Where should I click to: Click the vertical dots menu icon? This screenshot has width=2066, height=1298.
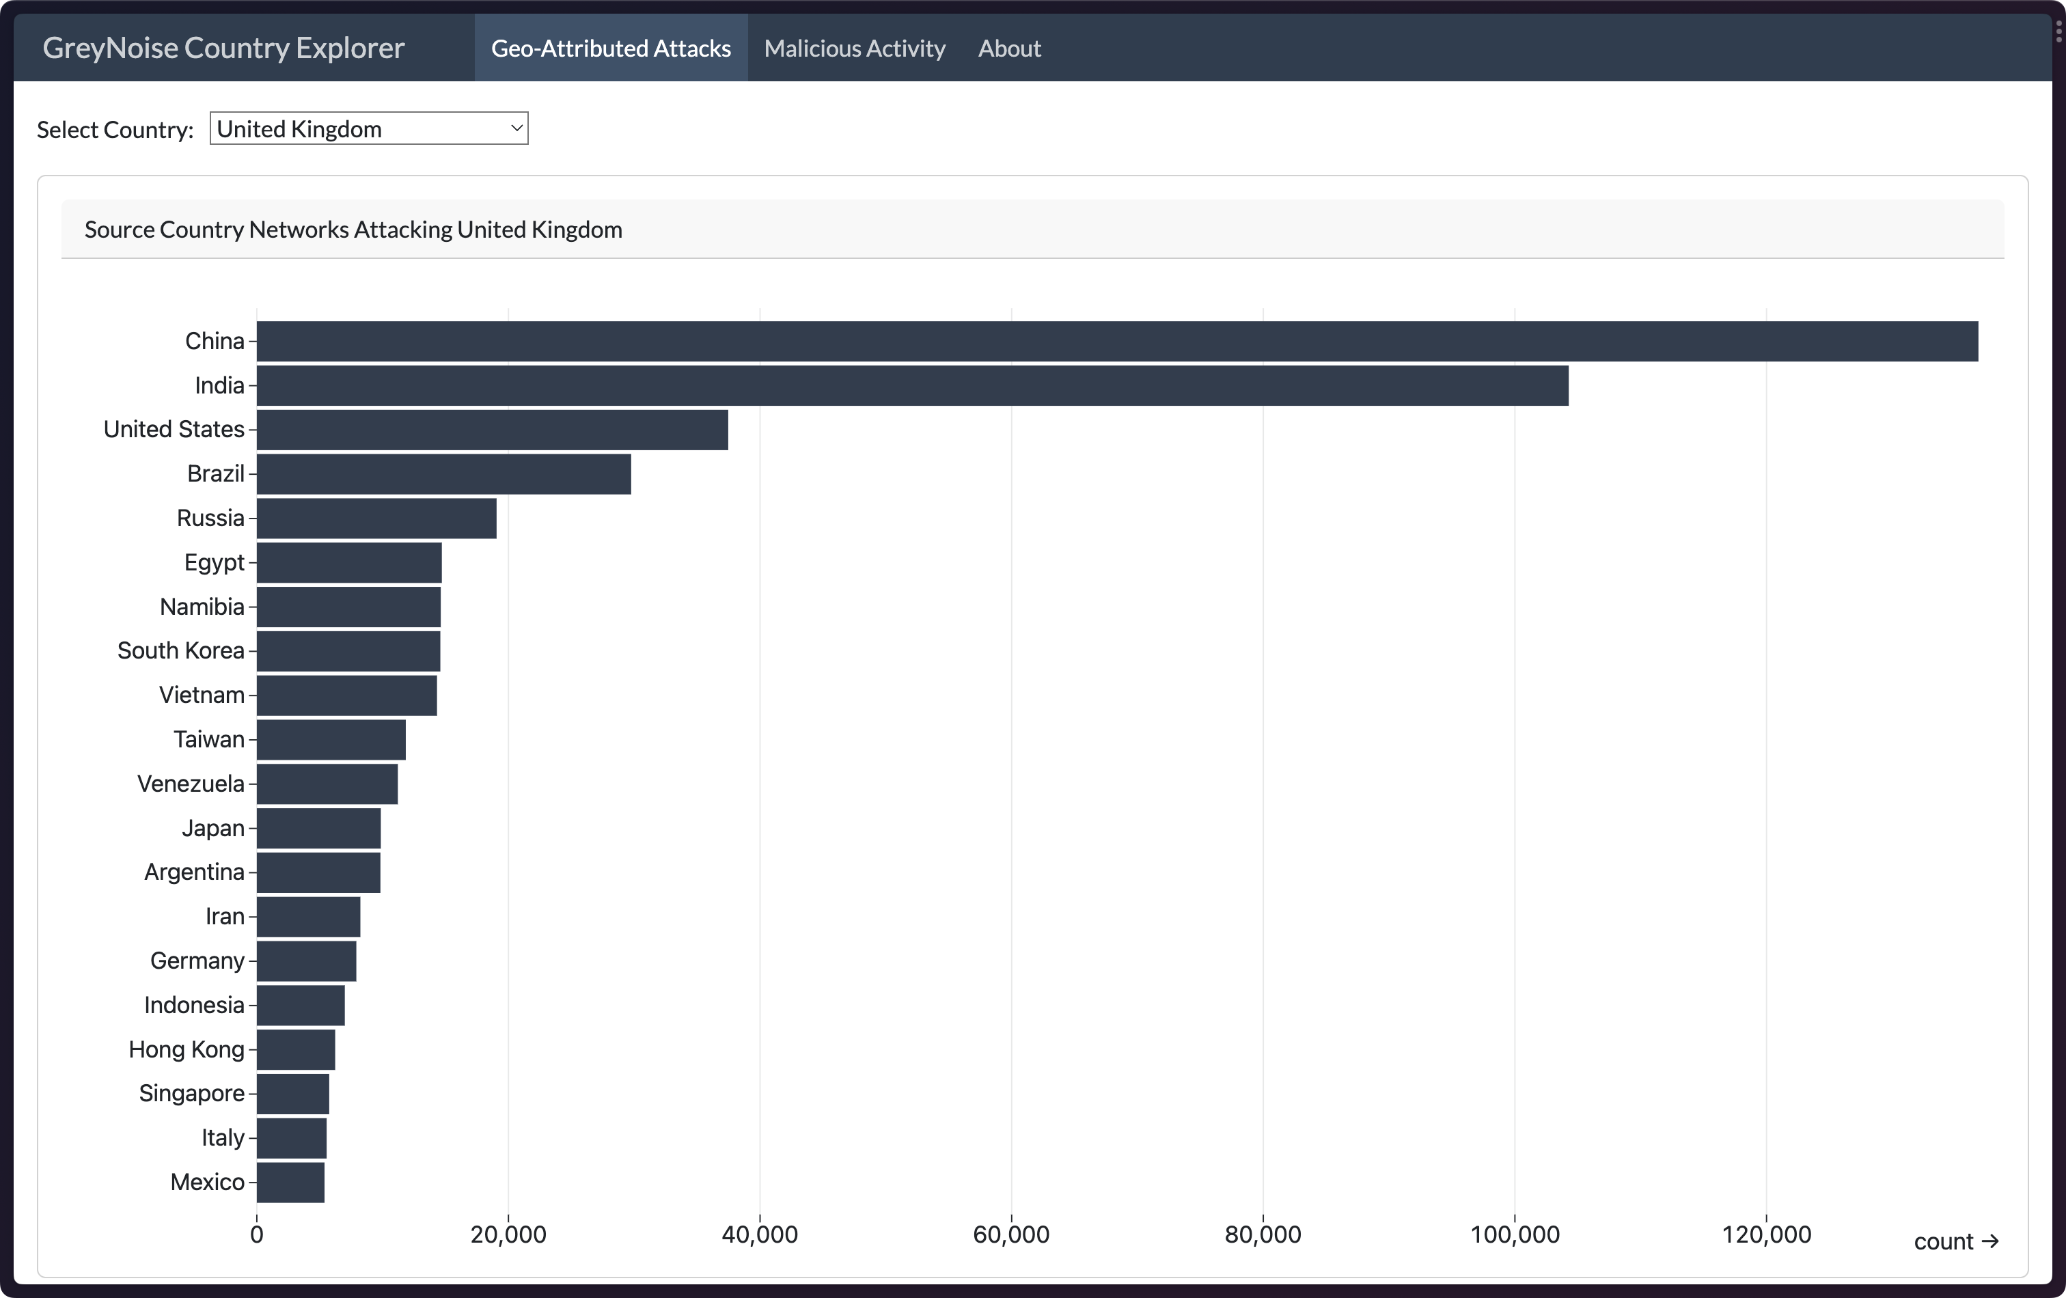point(2058,31)
